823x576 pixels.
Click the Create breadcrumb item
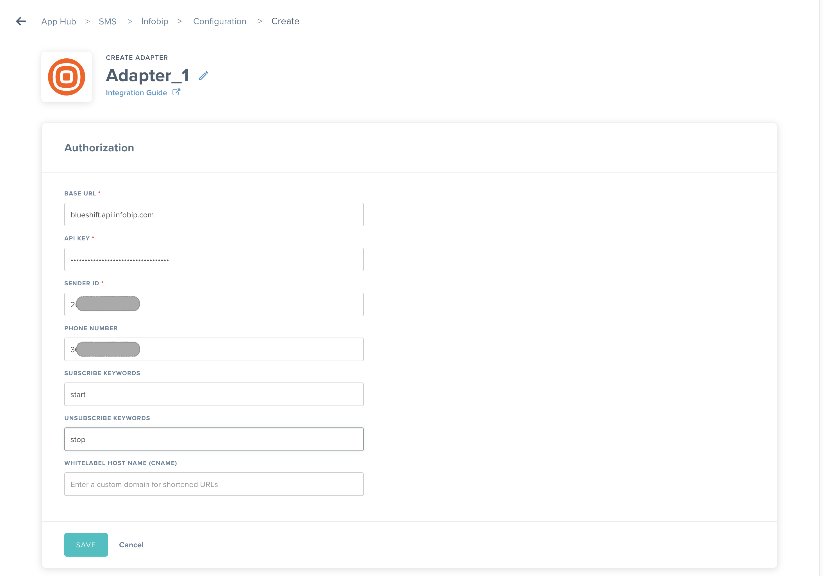click(x=285, y=22)
